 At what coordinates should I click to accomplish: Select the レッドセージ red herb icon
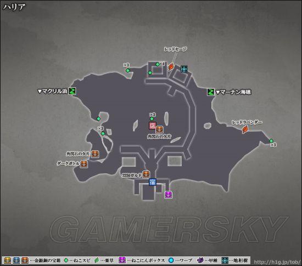point(171,67)
